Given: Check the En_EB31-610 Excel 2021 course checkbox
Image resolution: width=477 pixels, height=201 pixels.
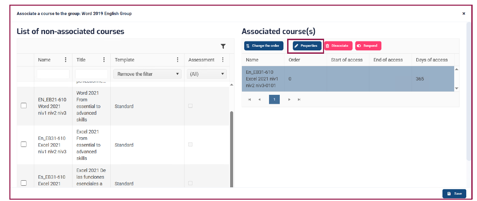Looking at the screenshot, I should 24,144.
